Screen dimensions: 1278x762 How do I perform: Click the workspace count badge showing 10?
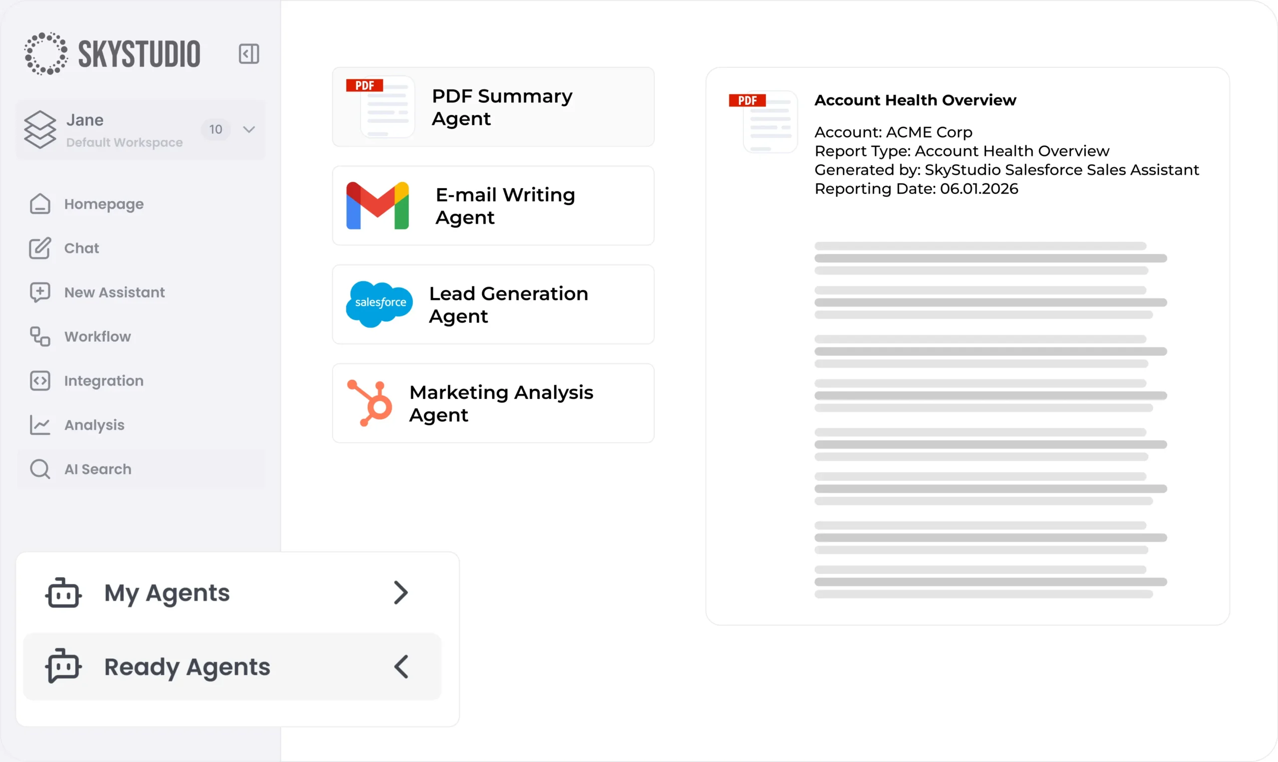(x=216, y=129)
